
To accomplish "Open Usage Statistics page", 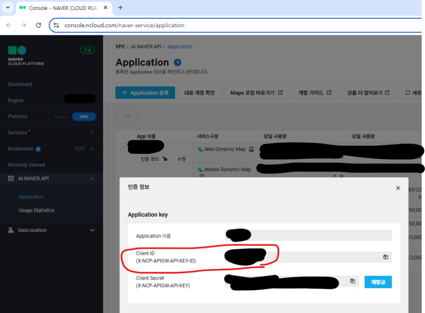I will (x=37, y=210).
